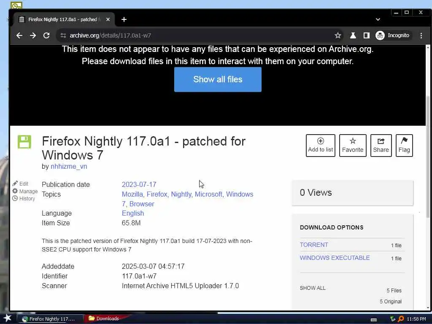Close the Firefox Nightly 117.0a1 tab

pos(108,19)
